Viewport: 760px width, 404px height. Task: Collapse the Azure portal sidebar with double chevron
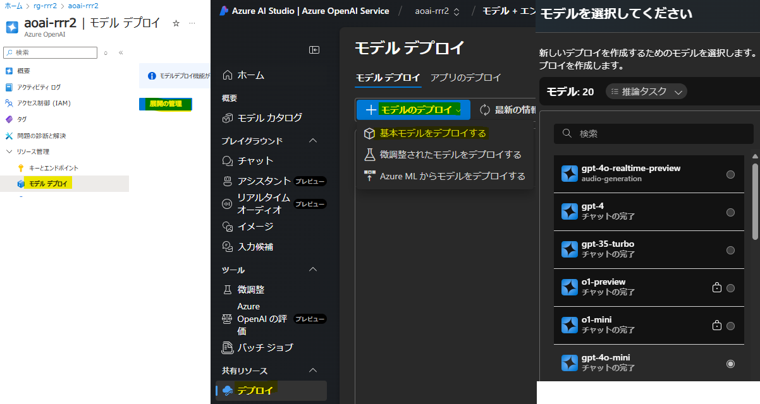coord(120,53)
